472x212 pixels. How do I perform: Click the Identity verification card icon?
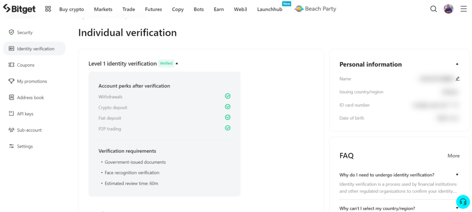12,49
